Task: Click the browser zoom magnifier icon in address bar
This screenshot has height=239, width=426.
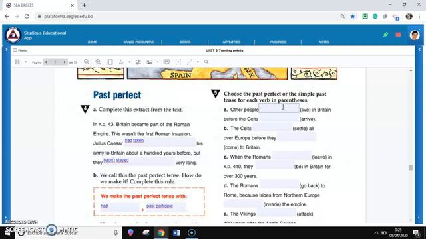Action: 343,16
